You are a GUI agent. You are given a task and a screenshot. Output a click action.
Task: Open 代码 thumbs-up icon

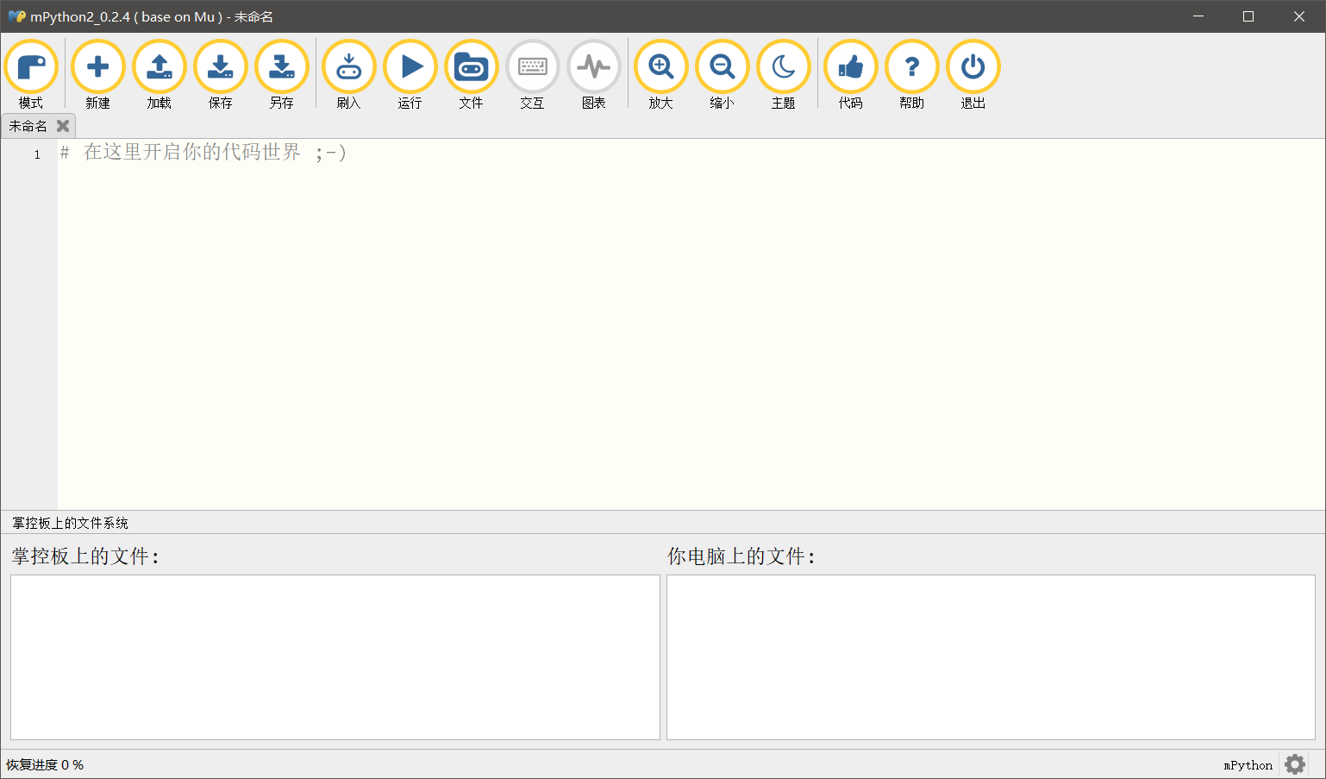pyautogui.click(x=851, y=67)
